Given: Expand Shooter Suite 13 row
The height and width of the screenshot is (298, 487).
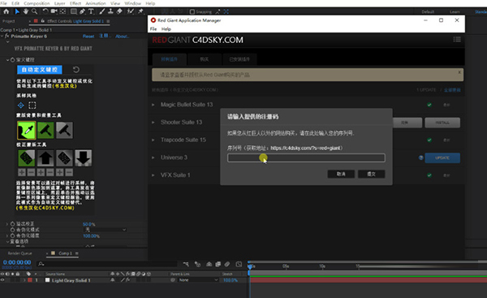Looking at the screenshot, I should point(153,123).
